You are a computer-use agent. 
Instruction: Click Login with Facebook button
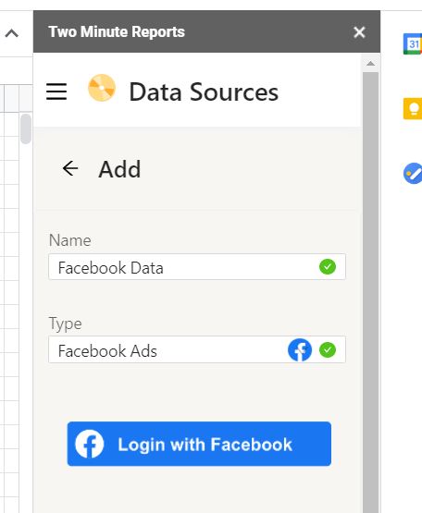point(199,444)
